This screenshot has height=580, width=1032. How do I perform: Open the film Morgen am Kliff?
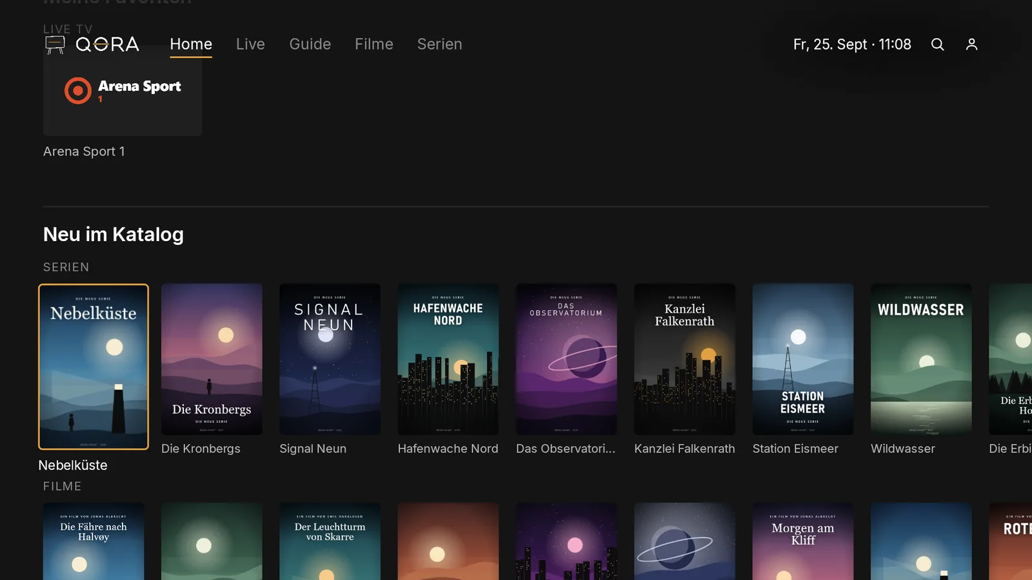point(802,541)
